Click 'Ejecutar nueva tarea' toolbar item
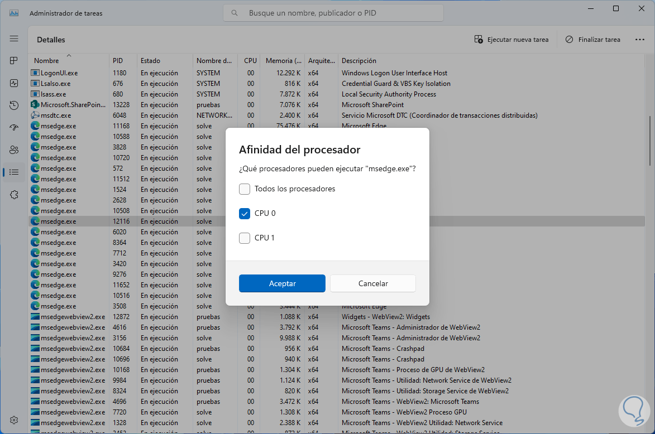 click(x=511, y=40)
